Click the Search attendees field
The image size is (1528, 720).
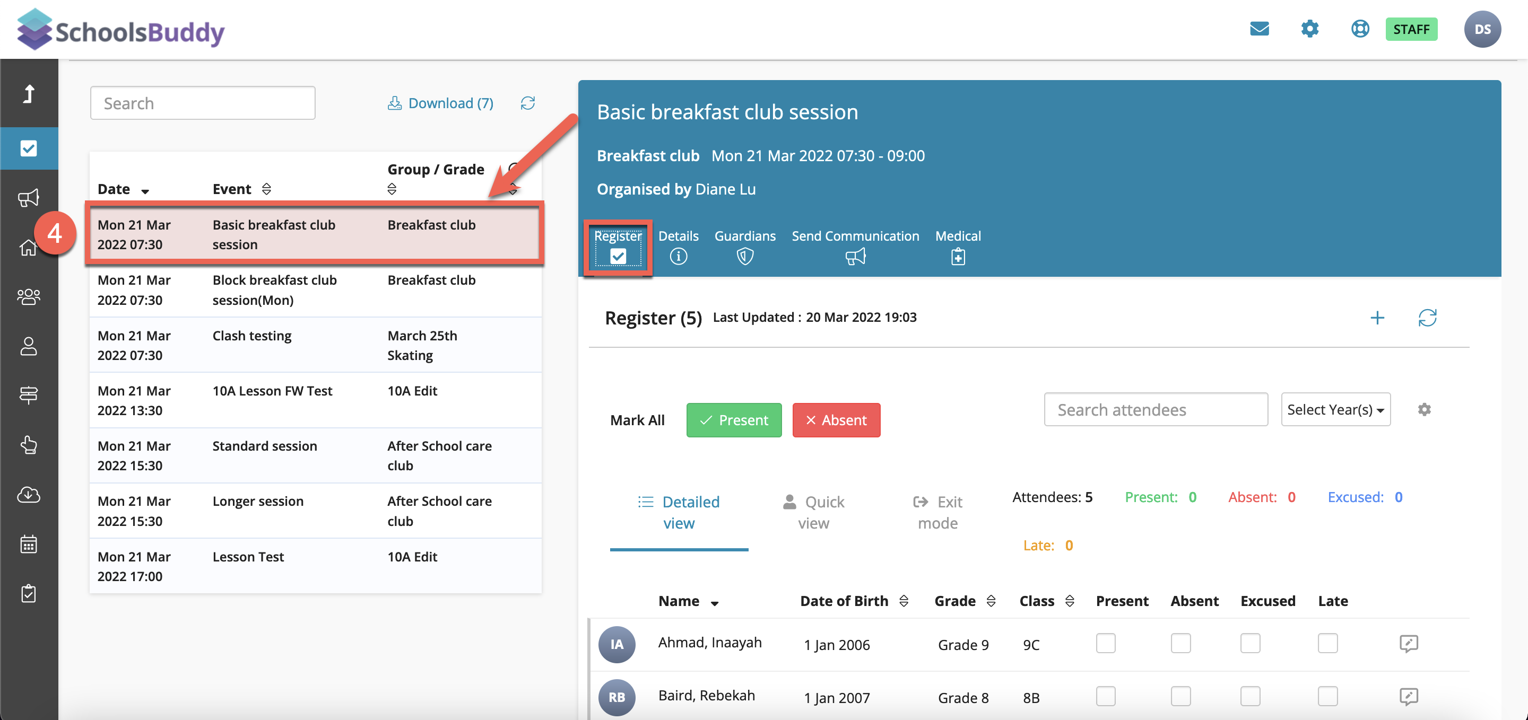pyautogui.click(x=1155, y=409)
